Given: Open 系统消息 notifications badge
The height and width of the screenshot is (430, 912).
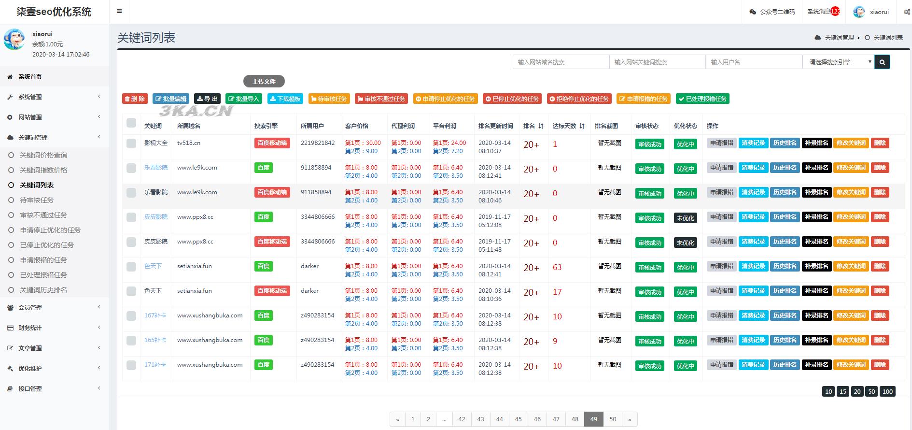Looking at the screenshot, I should [x=835, y=12].
